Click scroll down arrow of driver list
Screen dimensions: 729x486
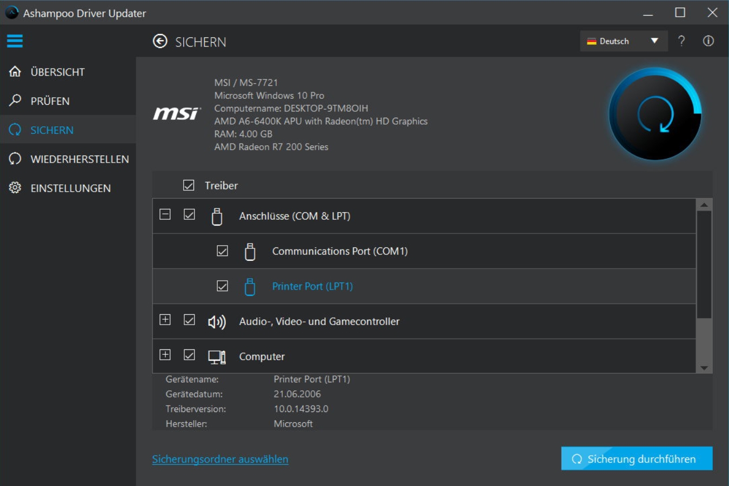(704, 368)
